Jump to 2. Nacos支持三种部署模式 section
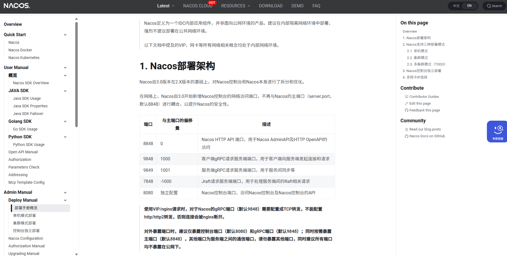The width and height of the screenshot is (507, 256). tap(424, 44)
